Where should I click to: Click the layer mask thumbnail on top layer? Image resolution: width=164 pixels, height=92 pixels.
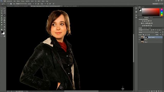146,37
